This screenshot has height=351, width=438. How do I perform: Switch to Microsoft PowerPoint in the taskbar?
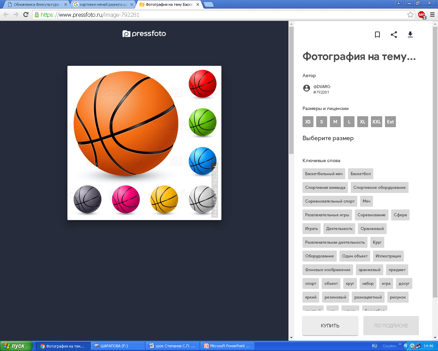click(228, 346)
